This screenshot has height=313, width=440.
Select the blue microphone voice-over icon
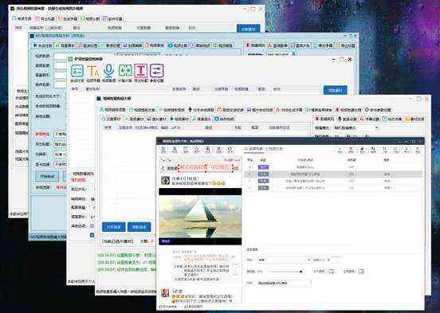[109, 71]
